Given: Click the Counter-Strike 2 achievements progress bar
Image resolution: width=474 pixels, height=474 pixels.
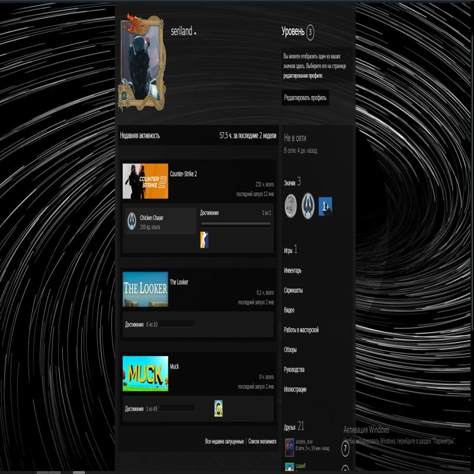Looking at the screenshot, I should point(236,225).
